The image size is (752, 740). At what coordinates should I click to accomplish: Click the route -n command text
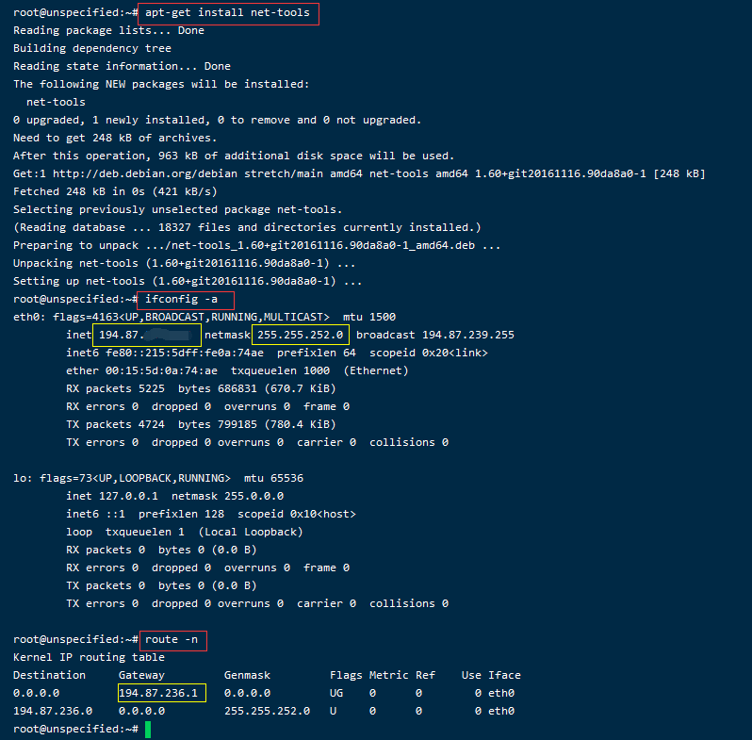coord(172,640)
